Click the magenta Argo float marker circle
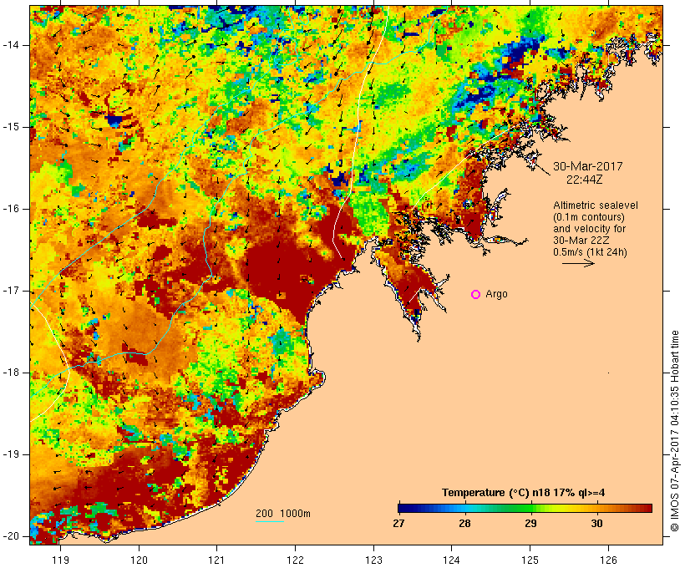Image resolution: width=685 pixels, height=568 pixels. (x=476, y=295)
